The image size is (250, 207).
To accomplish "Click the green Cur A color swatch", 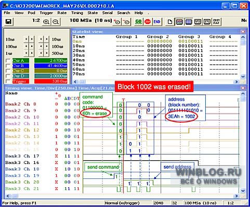I will tap(21, 61).
